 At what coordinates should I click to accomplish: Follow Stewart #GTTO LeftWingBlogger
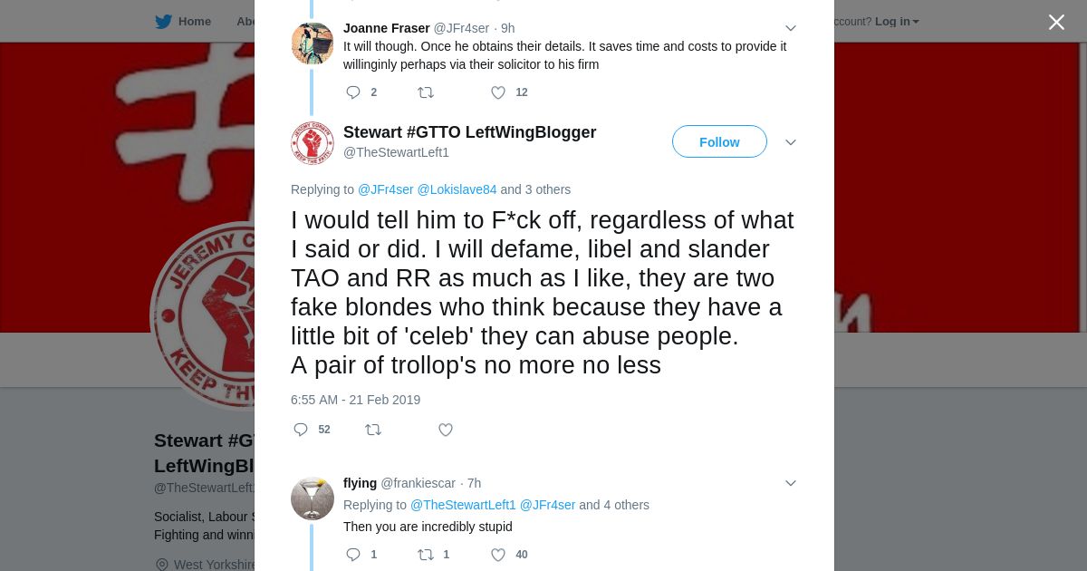coord(719,142)
